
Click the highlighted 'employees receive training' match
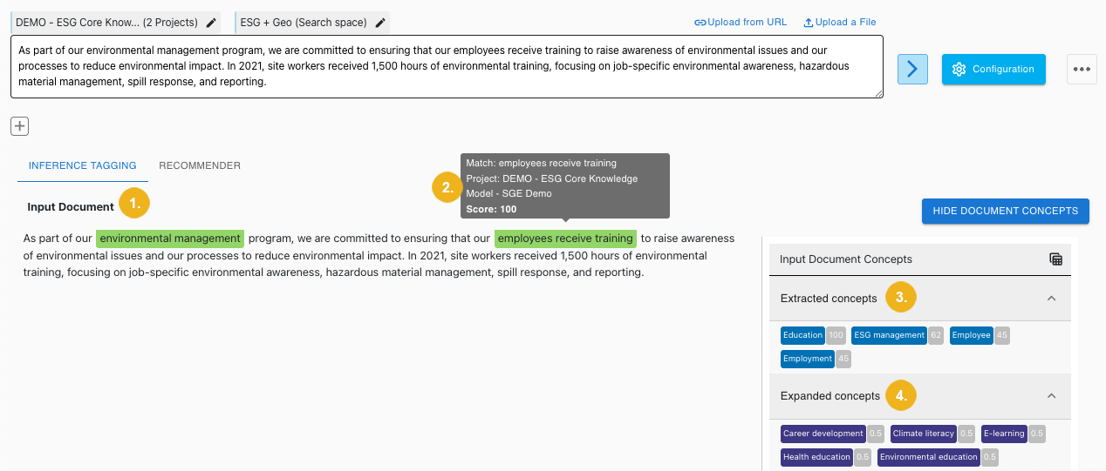(565, 239)
